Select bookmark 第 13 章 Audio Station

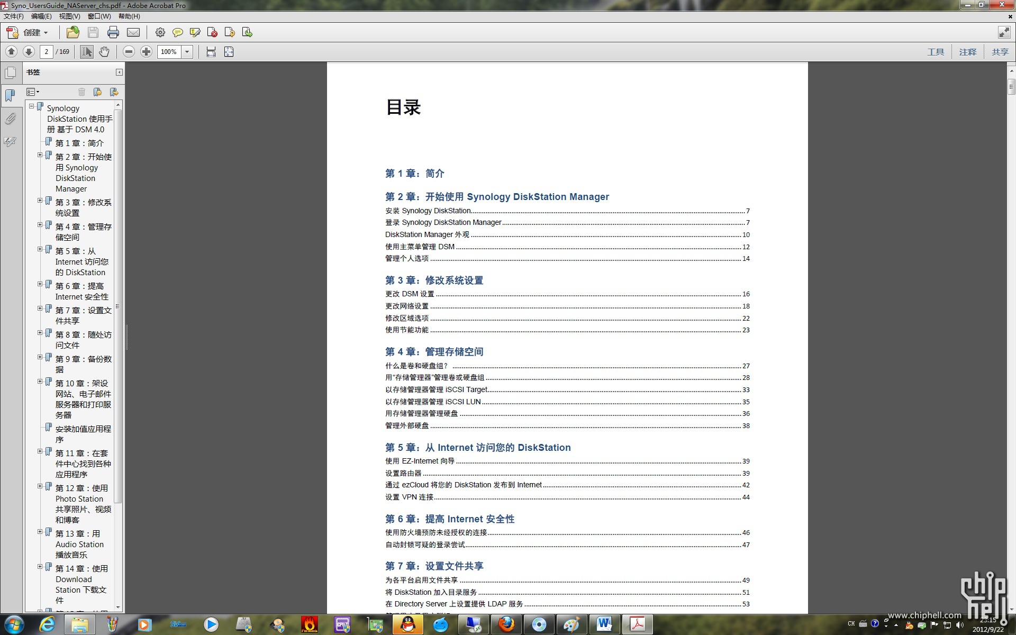point(79,544)
